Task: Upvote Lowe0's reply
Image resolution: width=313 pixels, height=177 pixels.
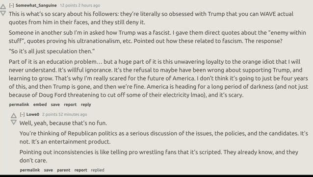Action: pyautogui.click(x=14, y=116)
